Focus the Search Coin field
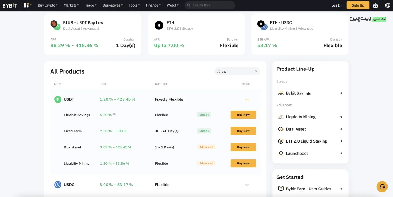Image resolution: width=393 pixels, height=197 pixels. coord(210,5)
